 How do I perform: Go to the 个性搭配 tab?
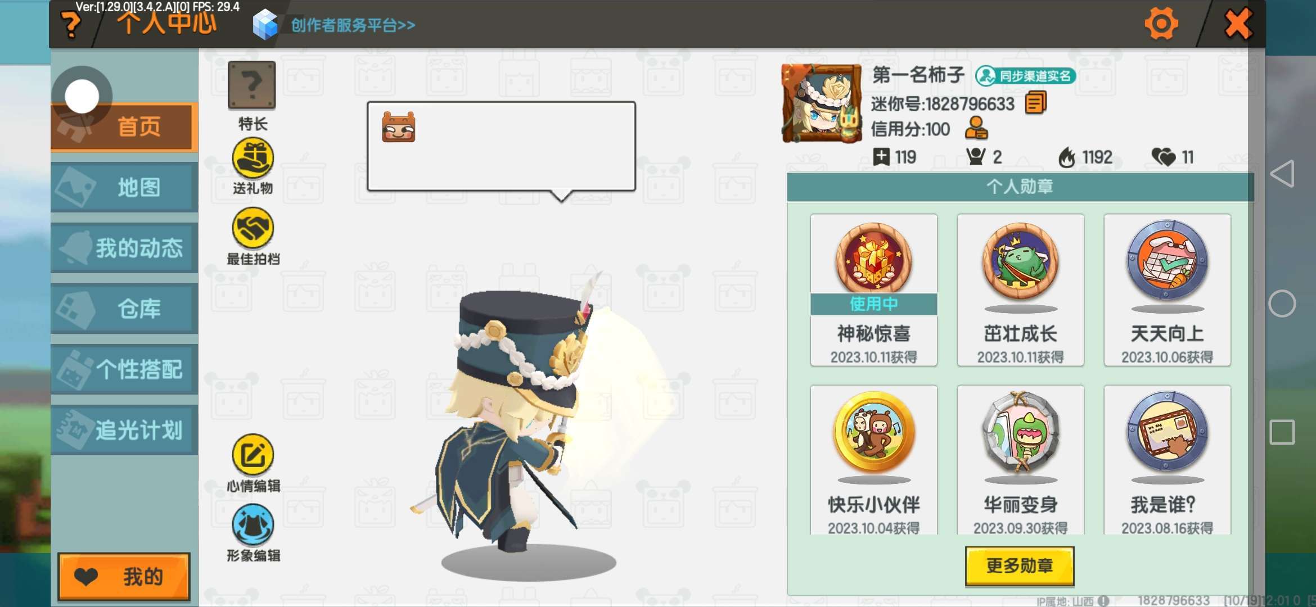tap(124, 370)
